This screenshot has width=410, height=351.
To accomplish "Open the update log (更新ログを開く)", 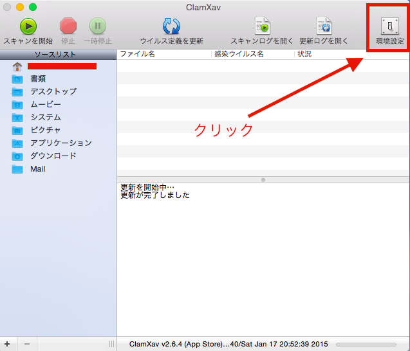I will click(x=324, y=26).
